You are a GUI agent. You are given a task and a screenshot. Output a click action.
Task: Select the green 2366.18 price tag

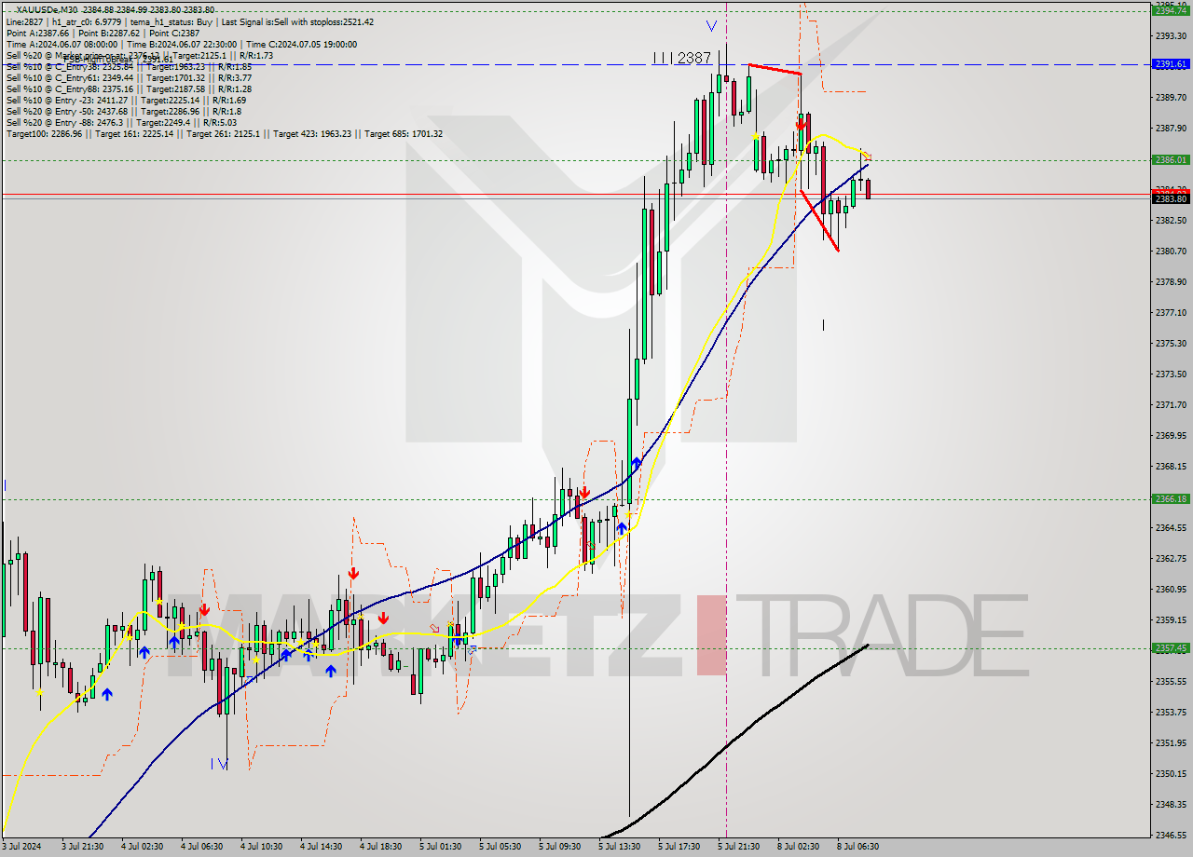[1171, 499]
